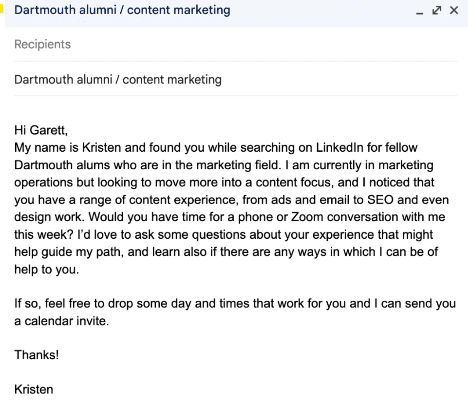Pop out compose window to full screen
This screenshot has width=468, height=400.
[x=437, y=10]
